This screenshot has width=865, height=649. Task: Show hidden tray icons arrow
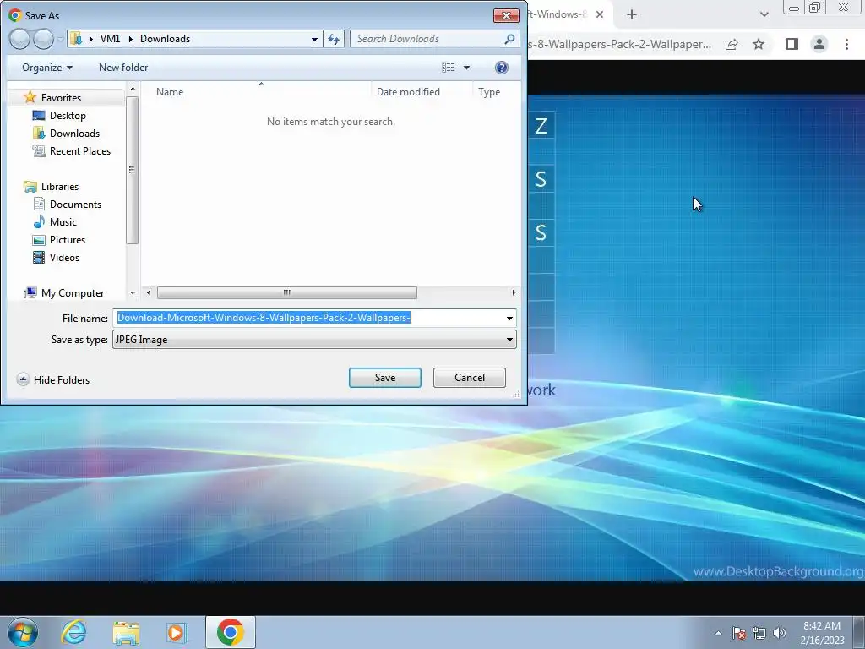(x=718, y=633)
